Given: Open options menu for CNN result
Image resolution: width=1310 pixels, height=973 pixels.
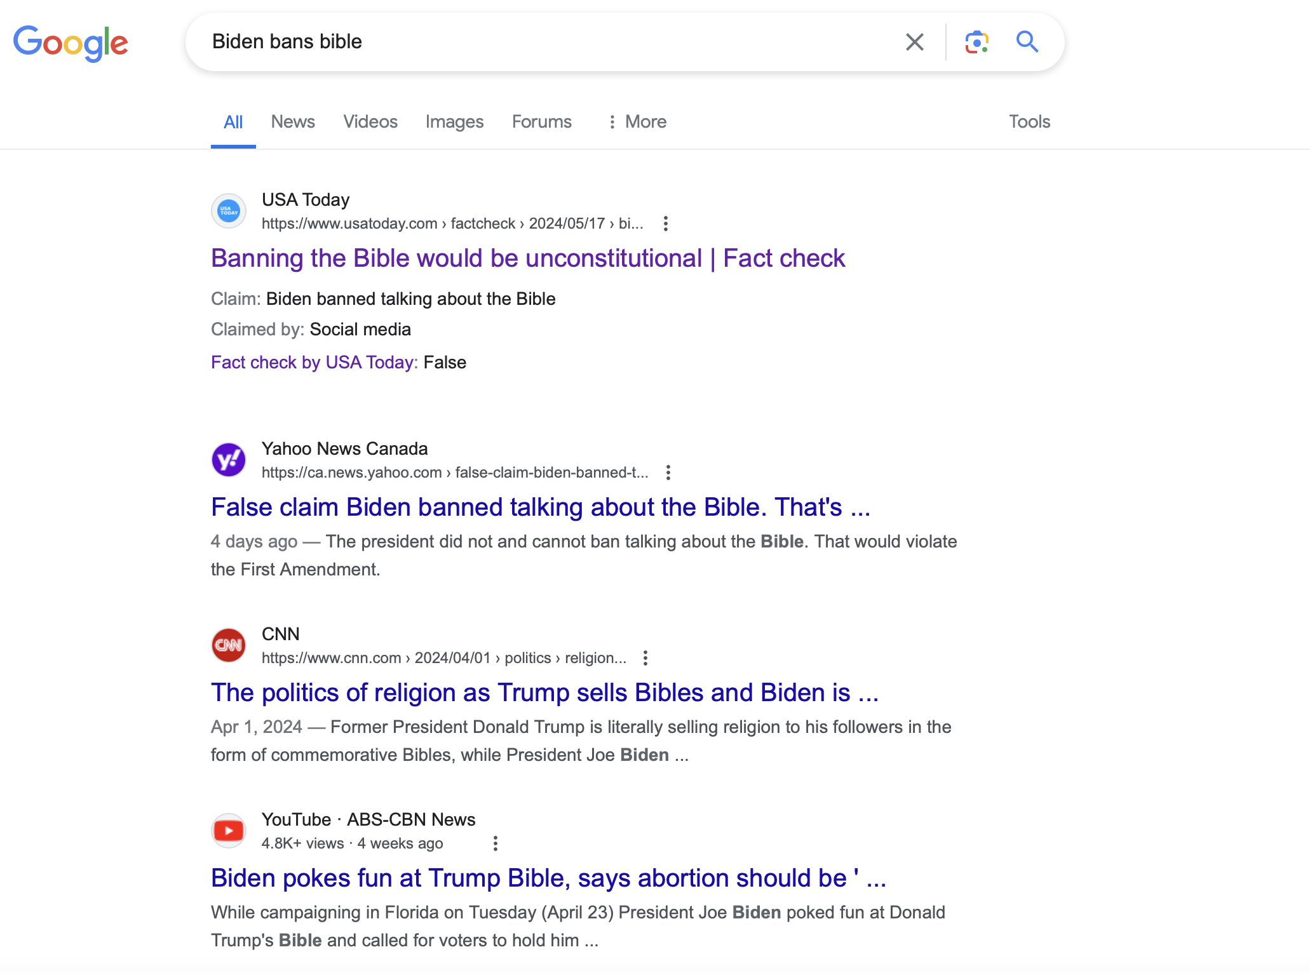Looking at the screenshot, I should pos(645,658).
